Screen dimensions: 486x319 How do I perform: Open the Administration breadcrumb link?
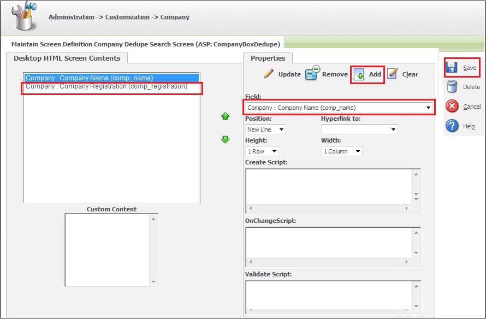72,17
